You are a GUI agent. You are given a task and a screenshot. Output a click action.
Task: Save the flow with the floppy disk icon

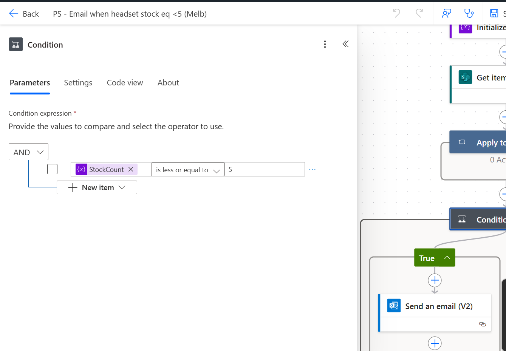coord(494,14)
